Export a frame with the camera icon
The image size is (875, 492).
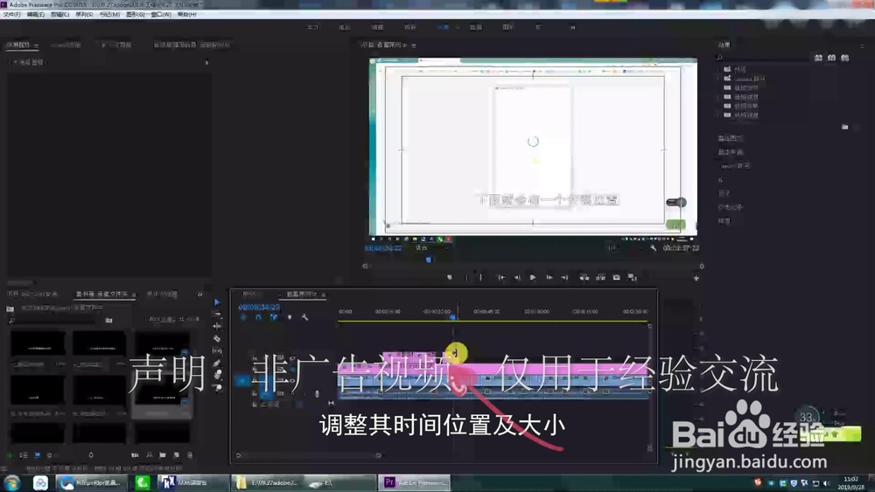pos(616,278)
